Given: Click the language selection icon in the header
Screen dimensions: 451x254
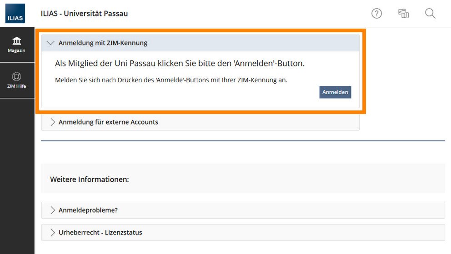Looking at the screenshot, I should pyautogui.click(x=403, y=14).
